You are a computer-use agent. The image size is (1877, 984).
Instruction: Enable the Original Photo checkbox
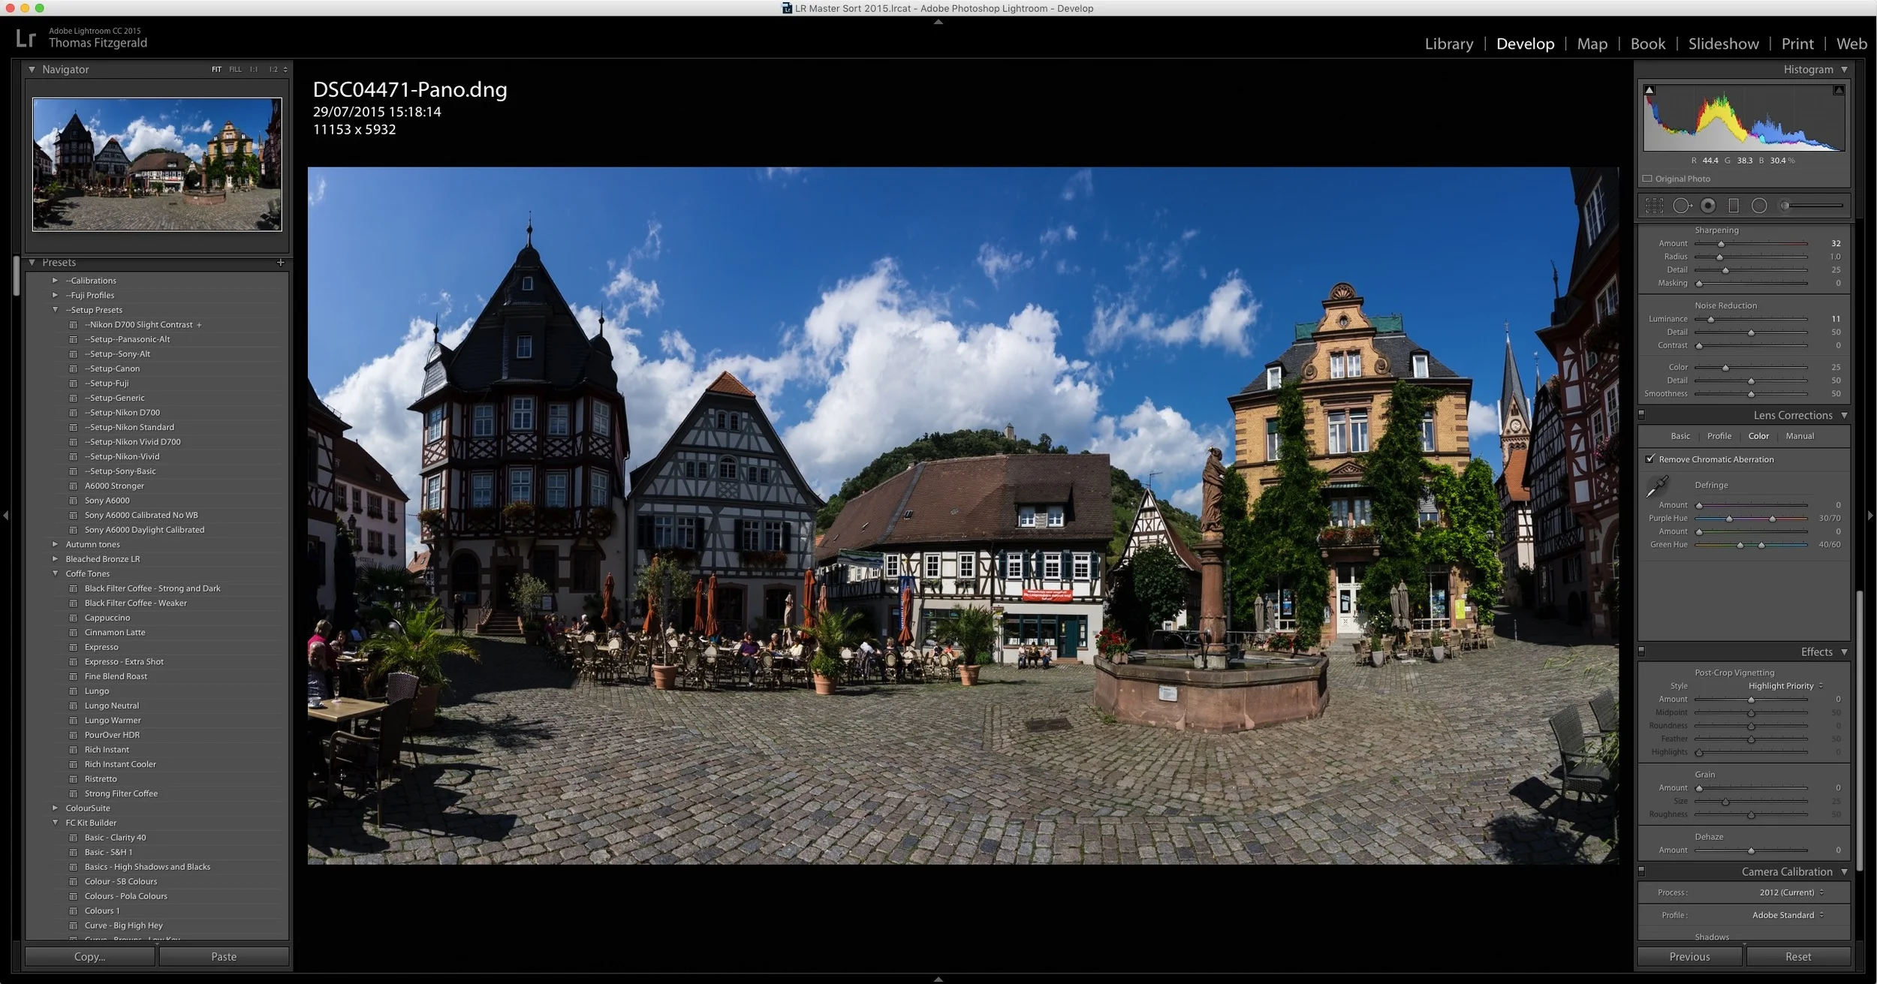point(1647,178)
